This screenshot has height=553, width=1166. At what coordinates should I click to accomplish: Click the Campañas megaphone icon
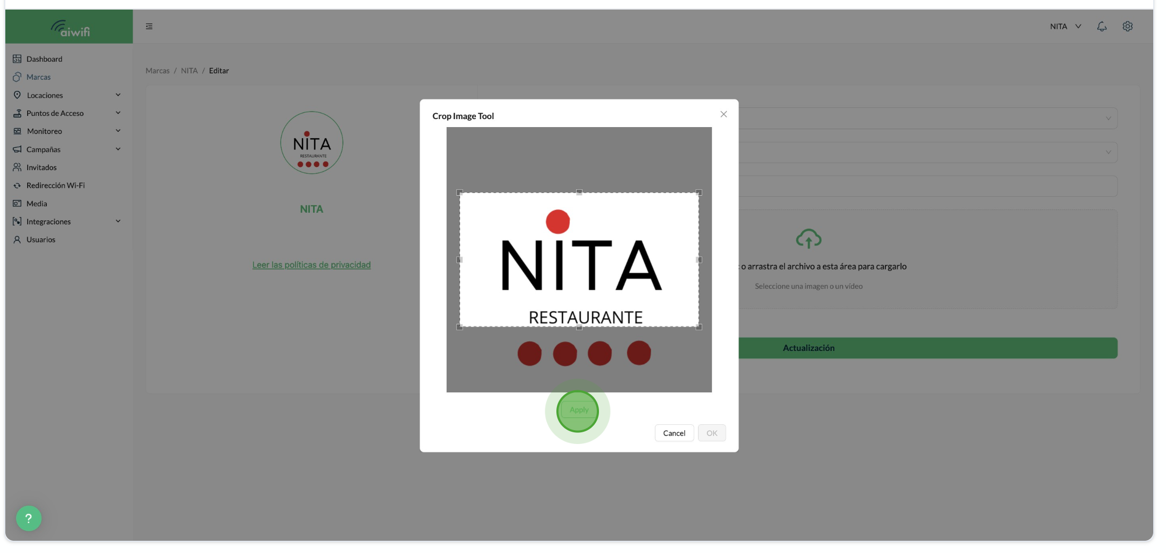(17, 149)
